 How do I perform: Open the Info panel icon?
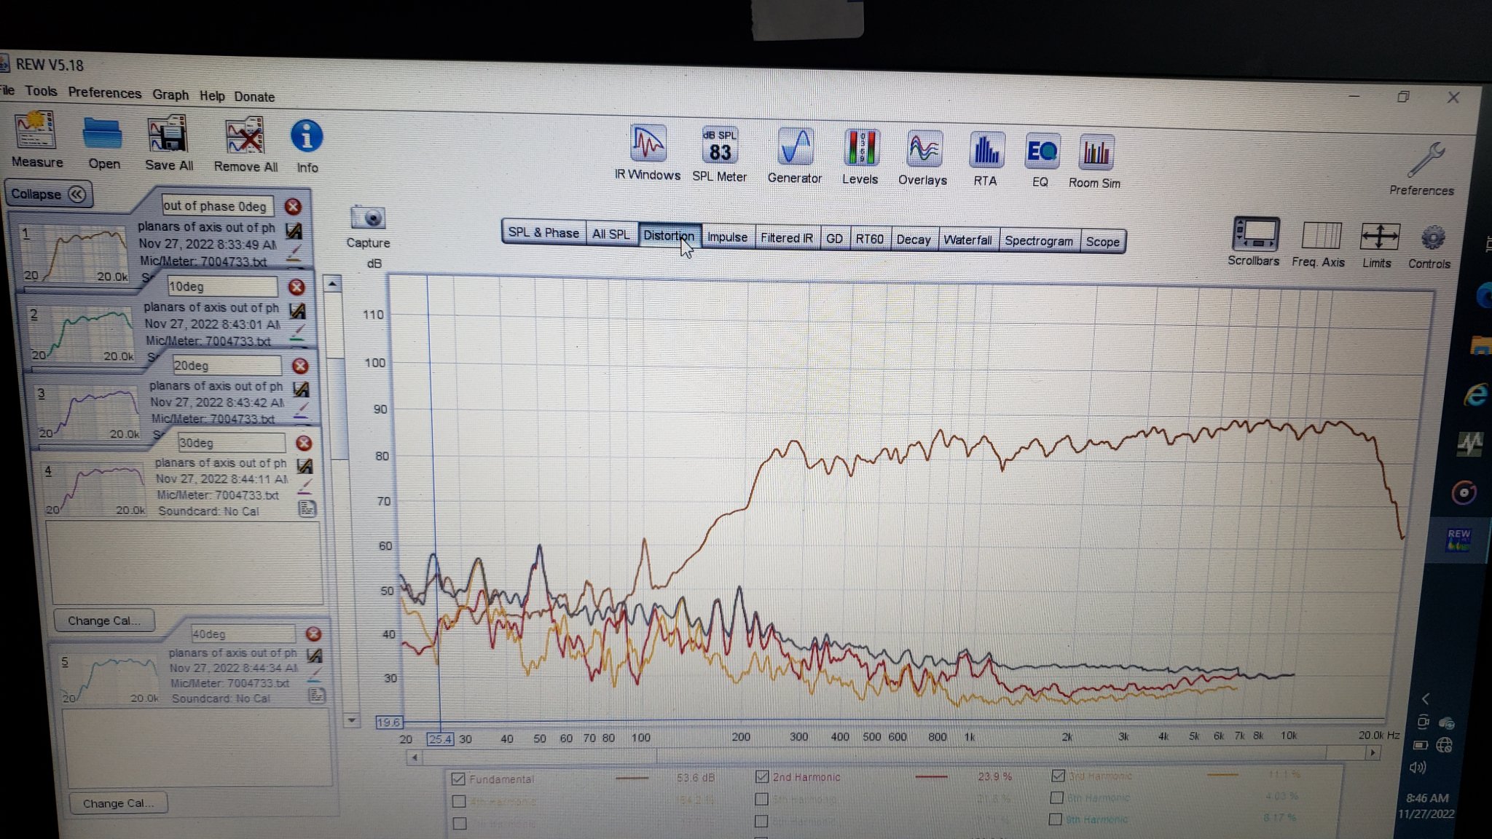(x=307, y=146)
